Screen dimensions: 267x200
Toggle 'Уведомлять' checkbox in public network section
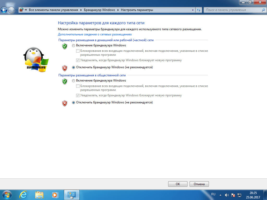(78, 95)
